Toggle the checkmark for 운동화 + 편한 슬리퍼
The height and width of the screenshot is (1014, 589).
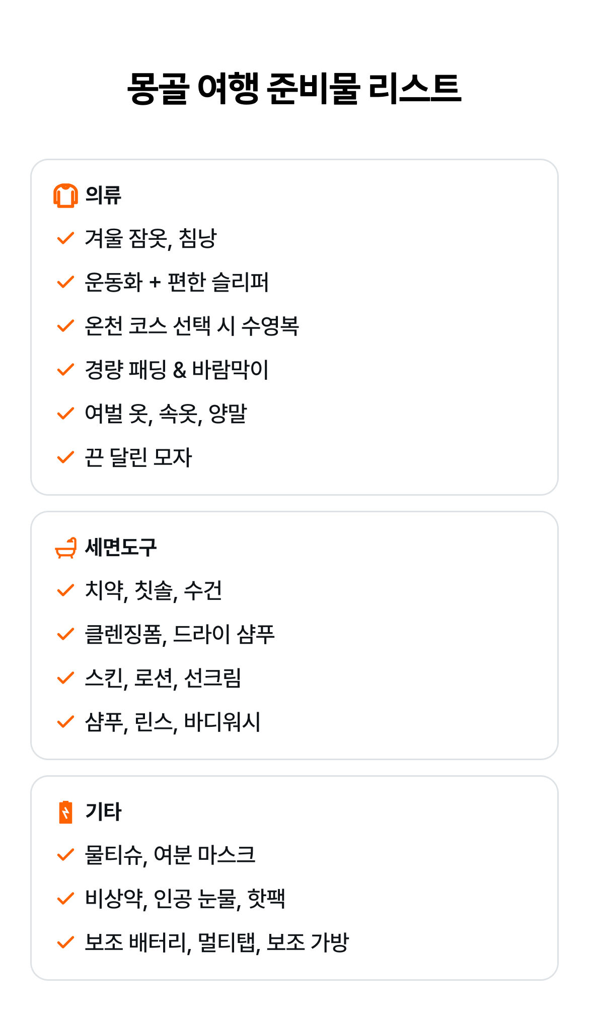pyautogui.click(x=65, y=282)
